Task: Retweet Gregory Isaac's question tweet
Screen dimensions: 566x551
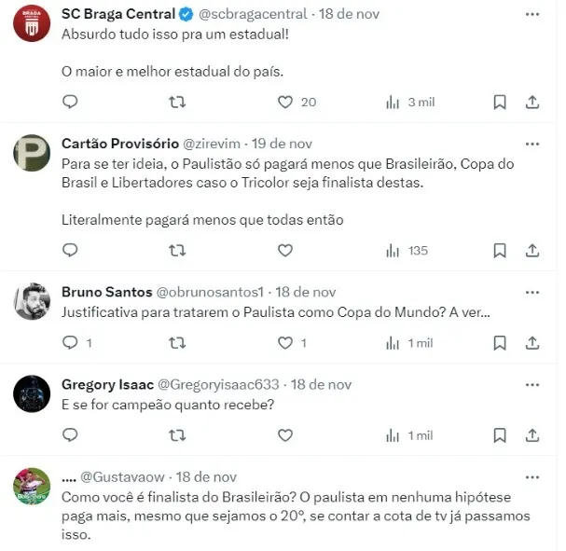Action: tap(177, 435)
